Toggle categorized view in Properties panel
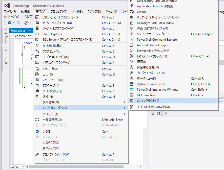 tap(153, 113)
